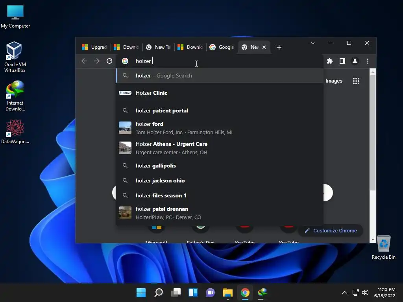The image size is (403, 302).
Task: Go back using the back arrow
Action: pos(84,61)
